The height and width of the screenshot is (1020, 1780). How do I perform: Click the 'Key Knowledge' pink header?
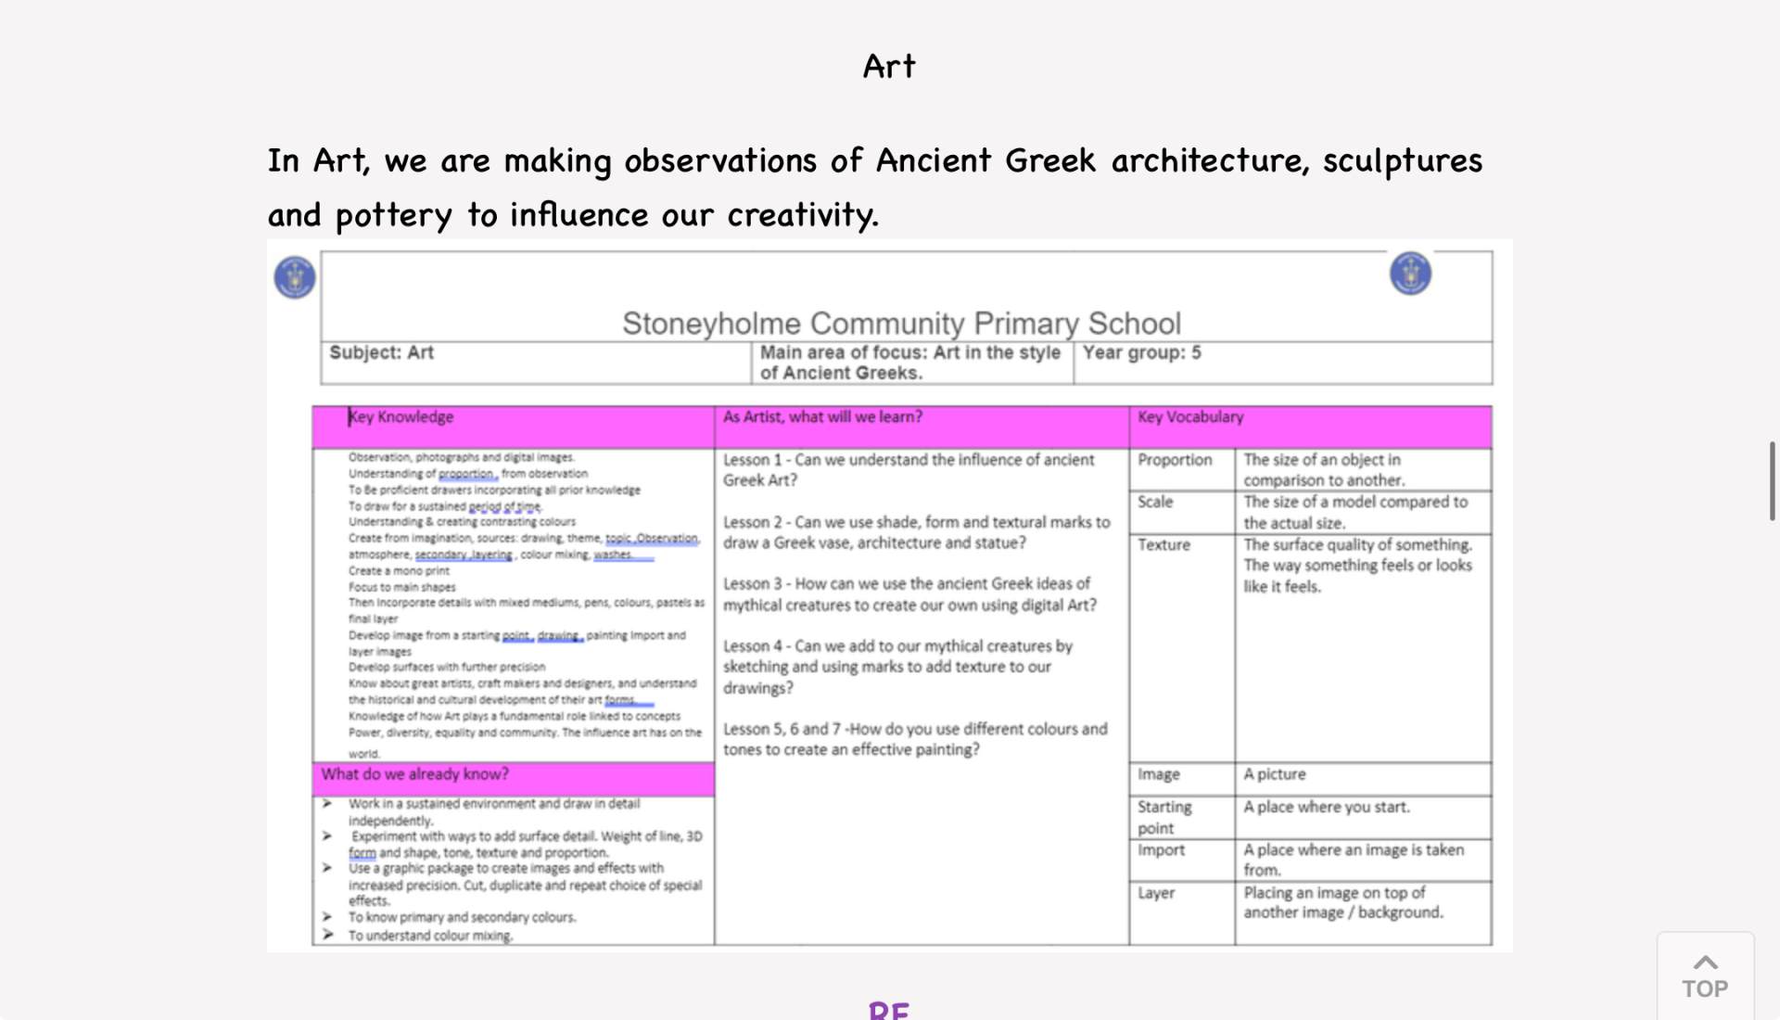click(x=514, y=427)
